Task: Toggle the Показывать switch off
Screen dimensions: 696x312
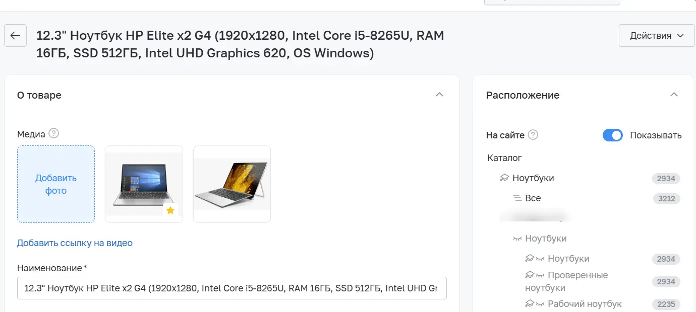Action: pos(613,135)
